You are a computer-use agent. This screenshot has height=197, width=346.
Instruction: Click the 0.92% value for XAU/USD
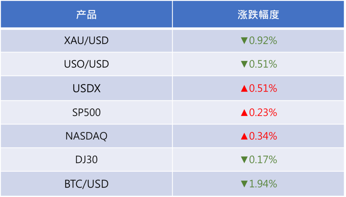[263, 41]
